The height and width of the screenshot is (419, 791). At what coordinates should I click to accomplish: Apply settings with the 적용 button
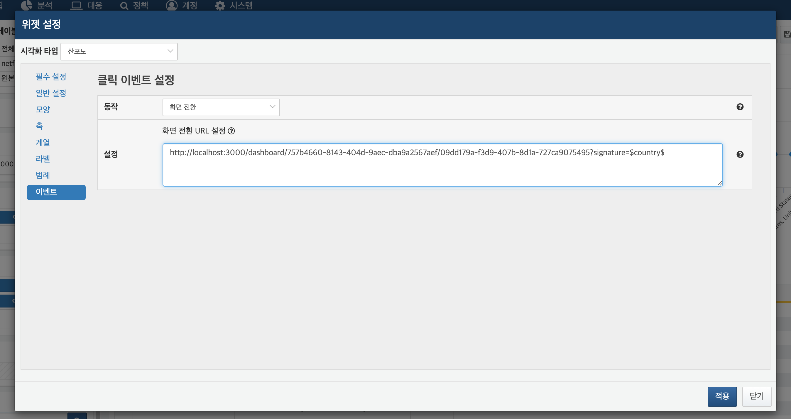point(722,396)
